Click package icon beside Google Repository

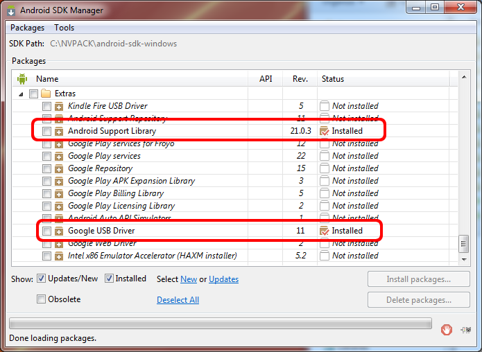(59, 168)
